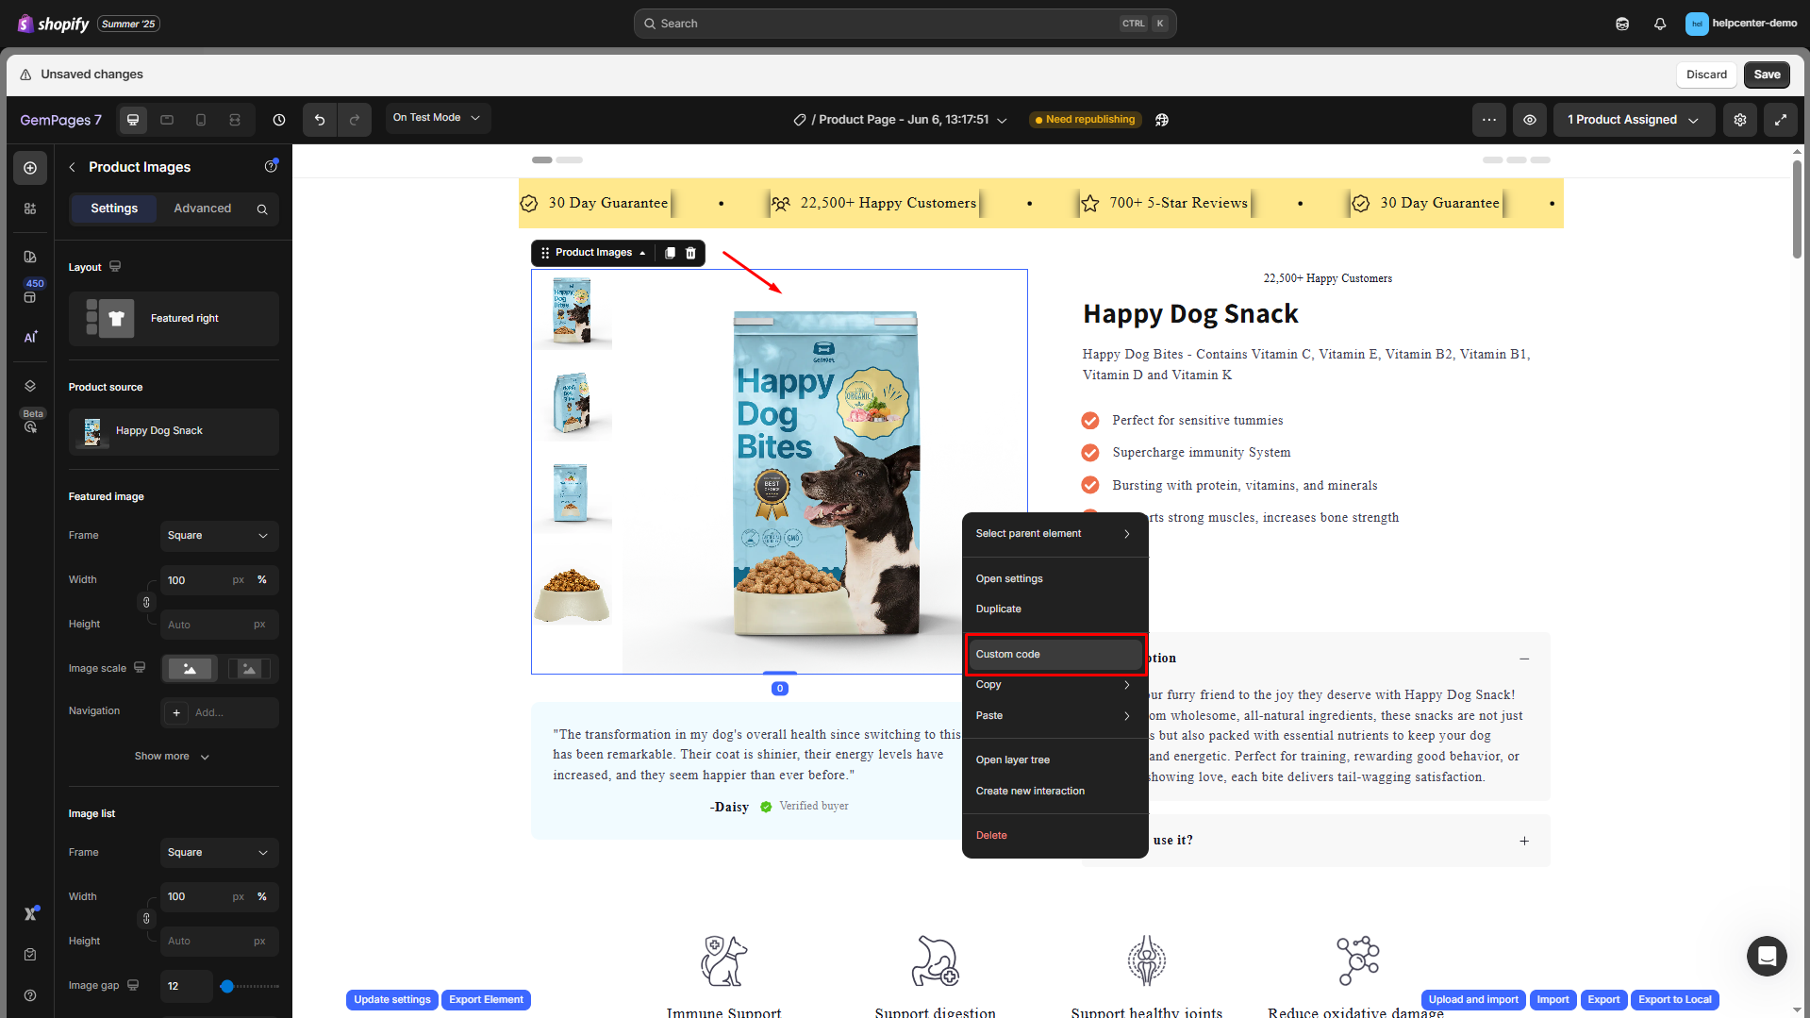The height and width of the screenshot is (1018, 1810).
Task: Click the Discard button
Action: (1706, 75)
